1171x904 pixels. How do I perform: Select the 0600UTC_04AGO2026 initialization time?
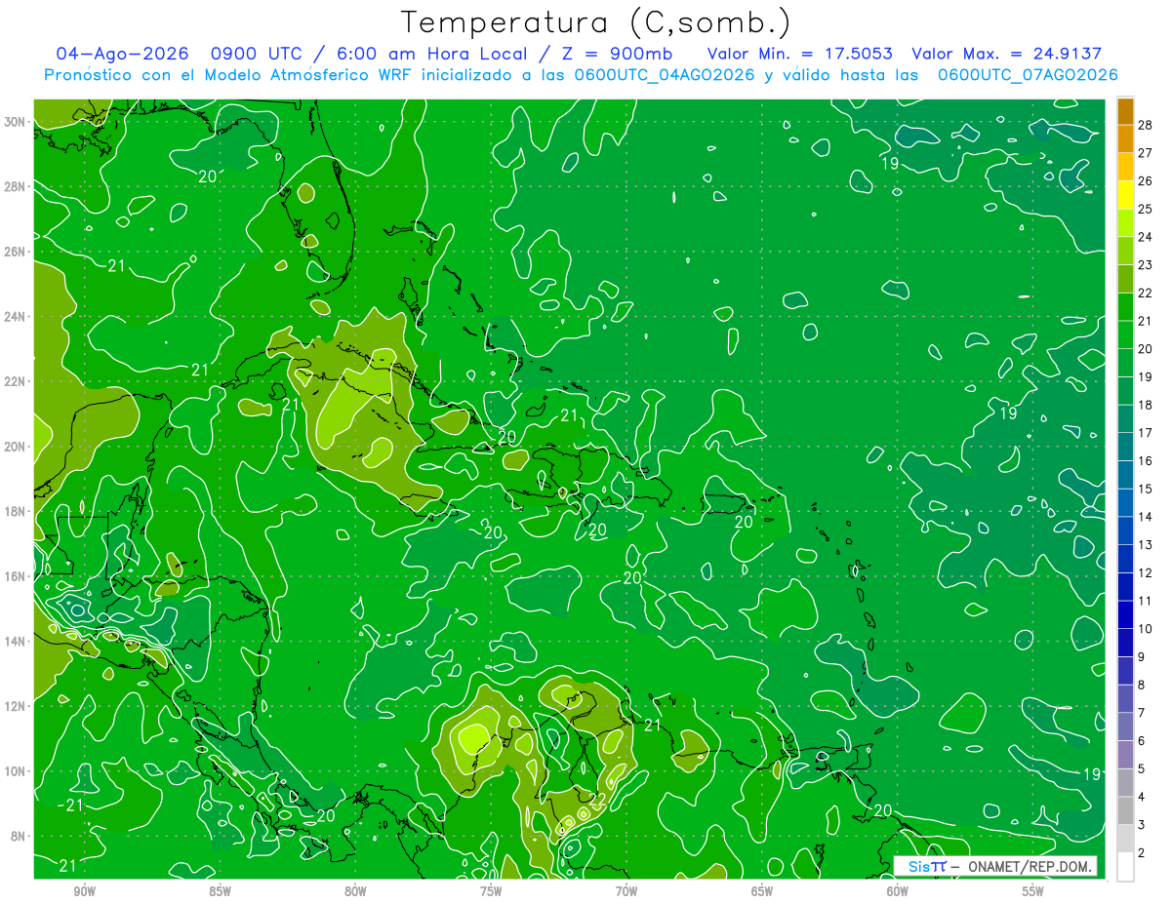tap(665, 75)
